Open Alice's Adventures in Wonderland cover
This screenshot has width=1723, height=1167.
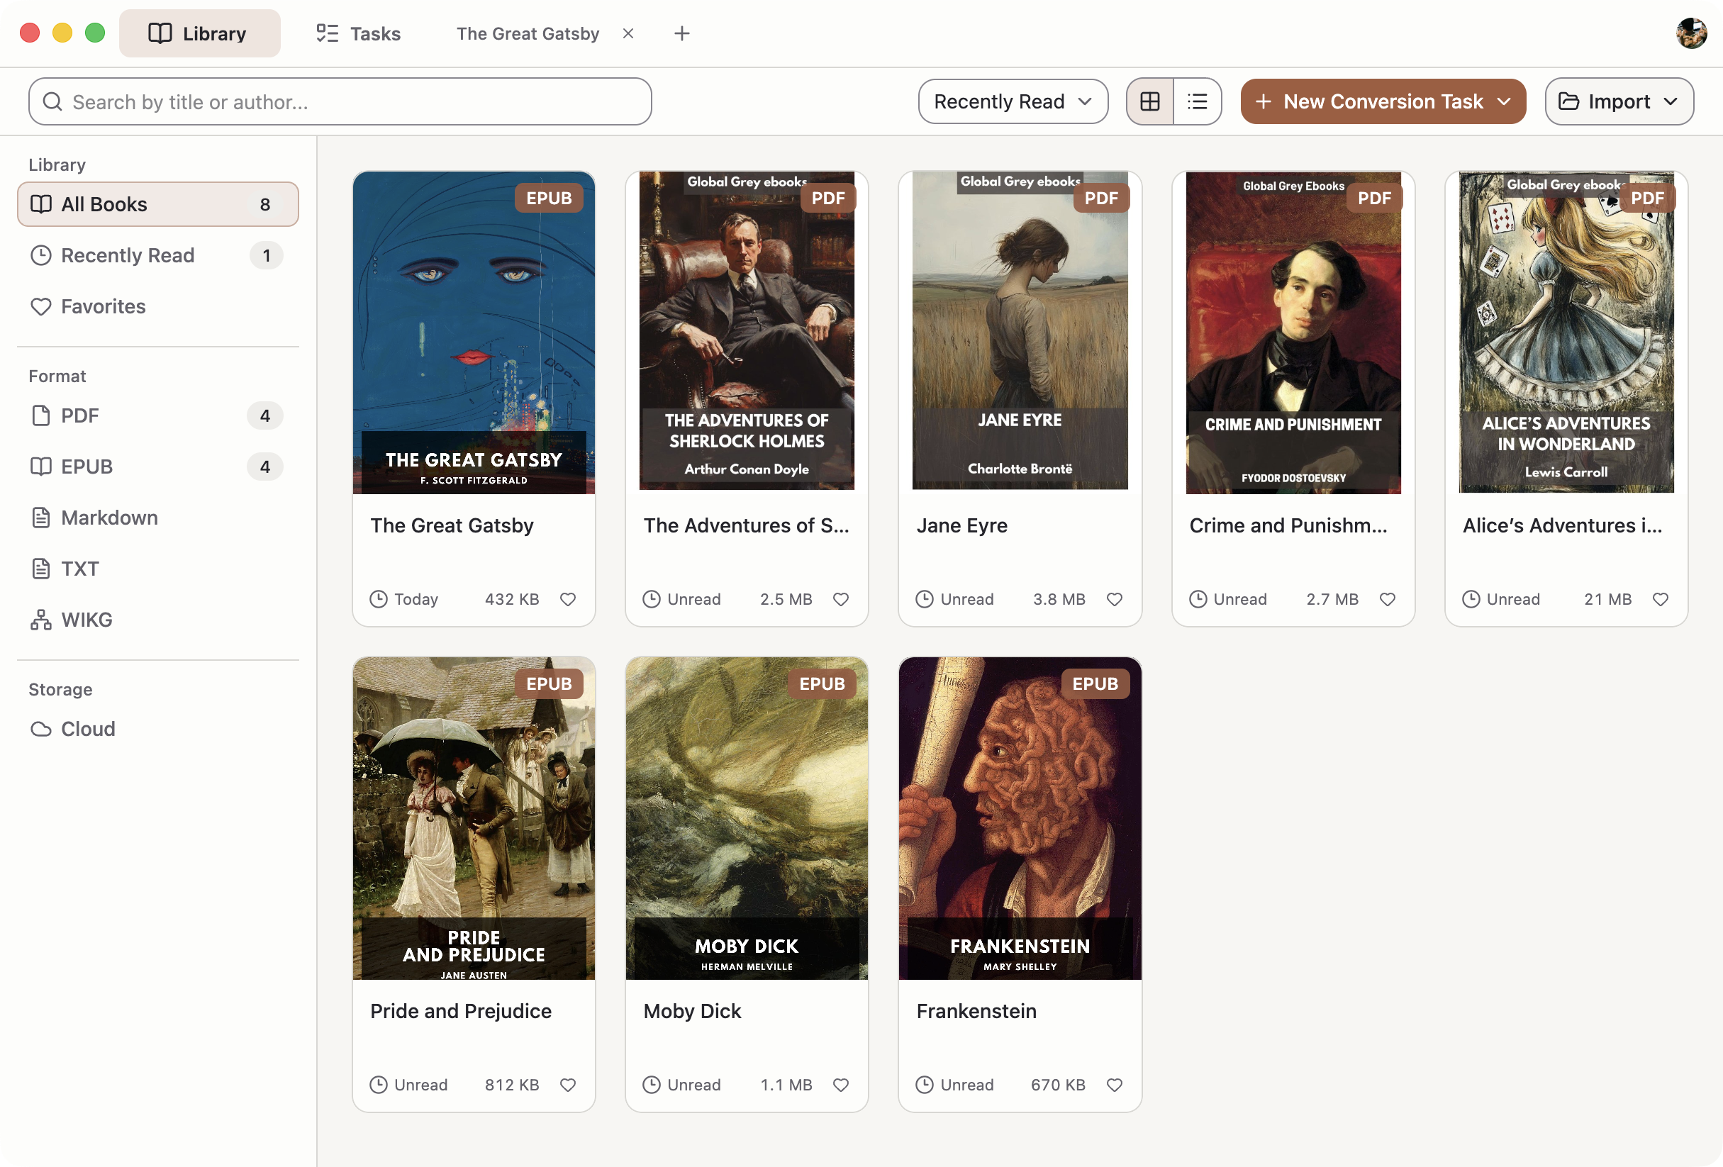click(1566, 333)
